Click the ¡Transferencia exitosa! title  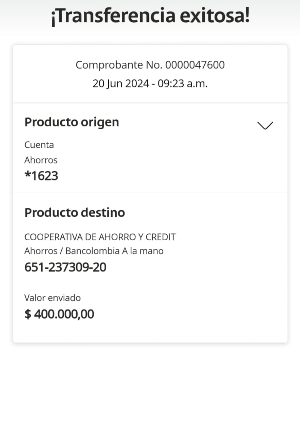(x=150, y=16)
